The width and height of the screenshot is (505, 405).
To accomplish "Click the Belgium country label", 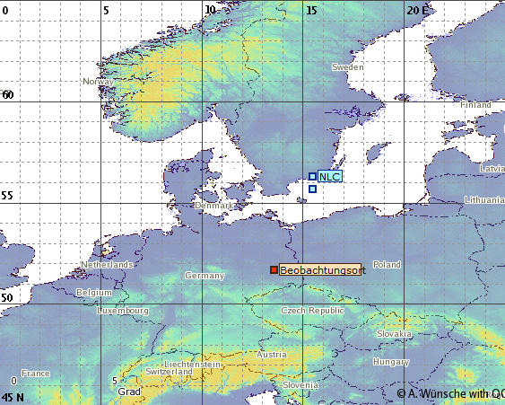I will coord(94,293).
